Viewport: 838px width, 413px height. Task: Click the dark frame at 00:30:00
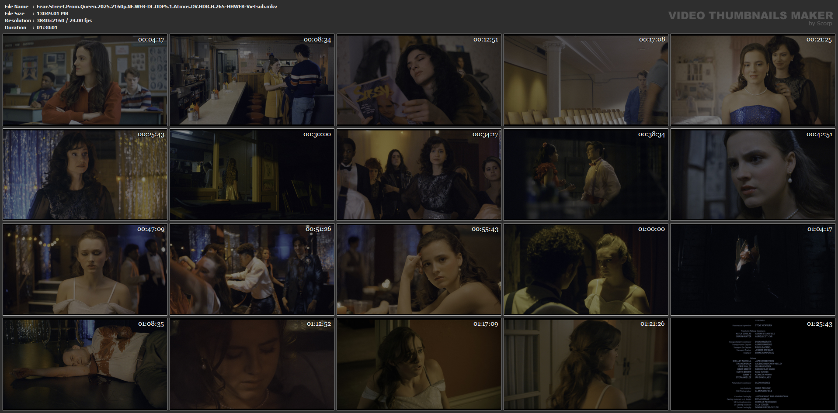pyautogui.click(x=252, y=175)
